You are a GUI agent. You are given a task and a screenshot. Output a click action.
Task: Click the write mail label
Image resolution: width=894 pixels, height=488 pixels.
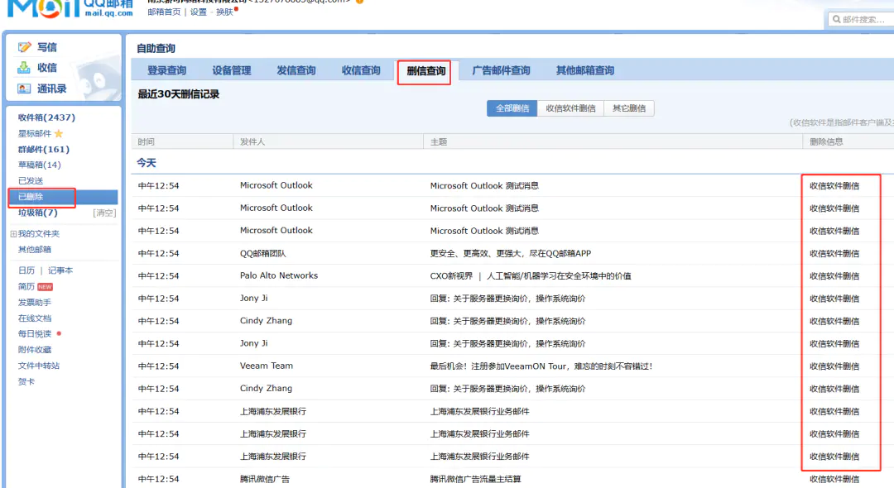click(46, 47)
